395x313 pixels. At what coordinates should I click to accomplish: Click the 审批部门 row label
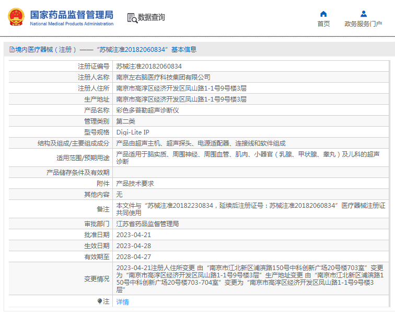click(x=97, y=224)
